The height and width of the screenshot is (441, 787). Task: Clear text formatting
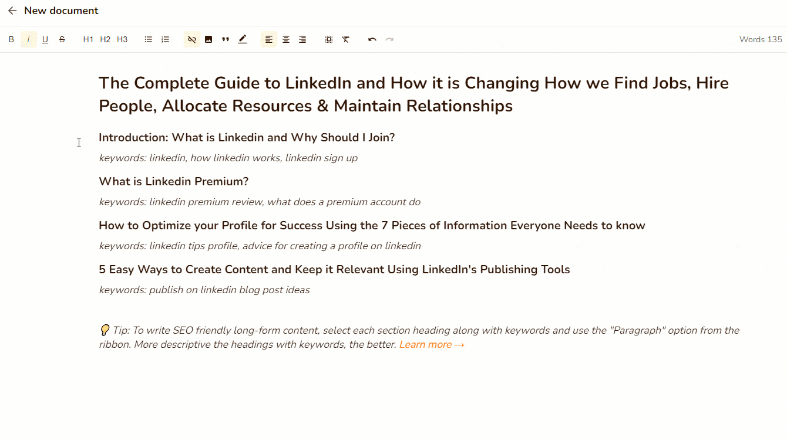tap(346, 39)
